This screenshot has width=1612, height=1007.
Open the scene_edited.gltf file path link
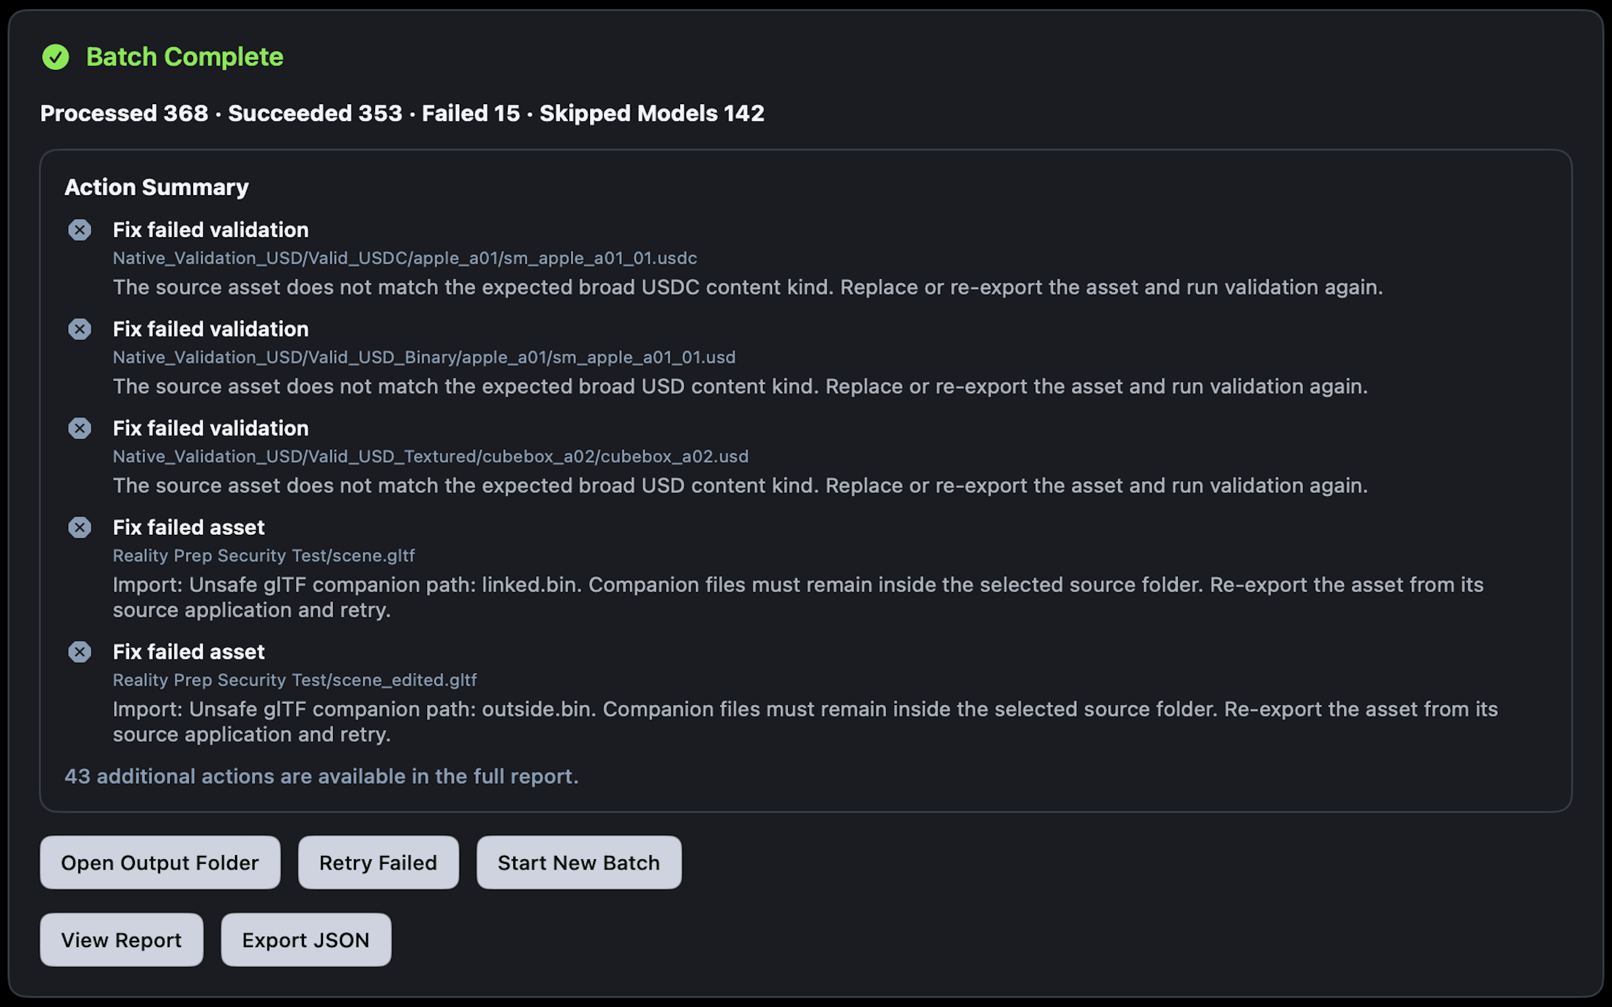pos(294,680)
